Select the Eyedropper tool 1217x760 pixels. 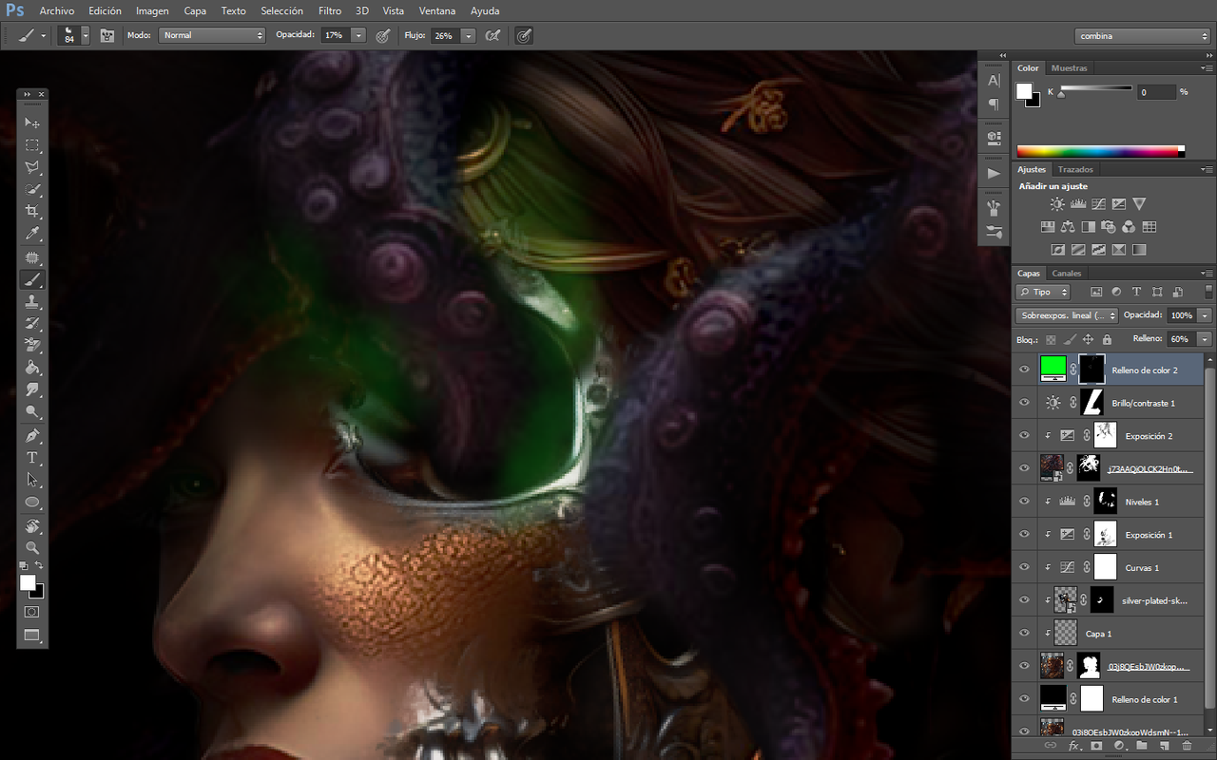click(32, 233)
